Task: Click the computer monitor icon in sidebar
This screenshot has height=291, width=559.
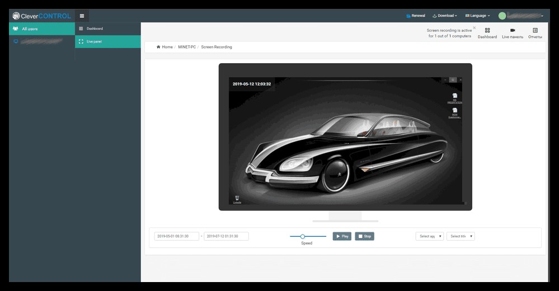Action: 16,42
